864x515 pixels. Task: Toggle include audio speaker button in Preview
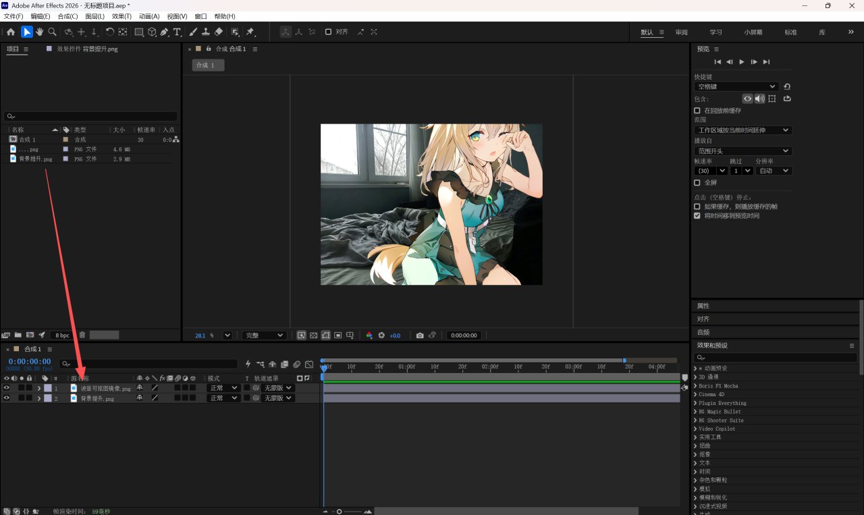(x=759, y=99)
